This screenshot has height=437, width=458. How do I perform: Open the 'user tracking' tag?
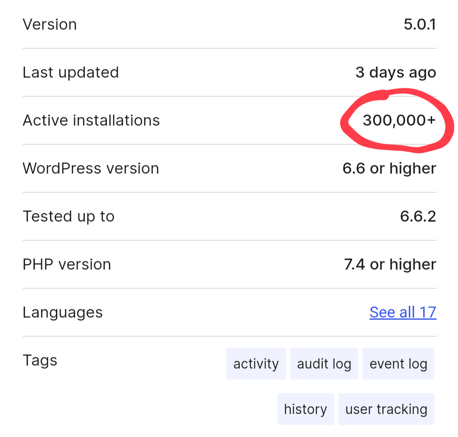(386, 409)
